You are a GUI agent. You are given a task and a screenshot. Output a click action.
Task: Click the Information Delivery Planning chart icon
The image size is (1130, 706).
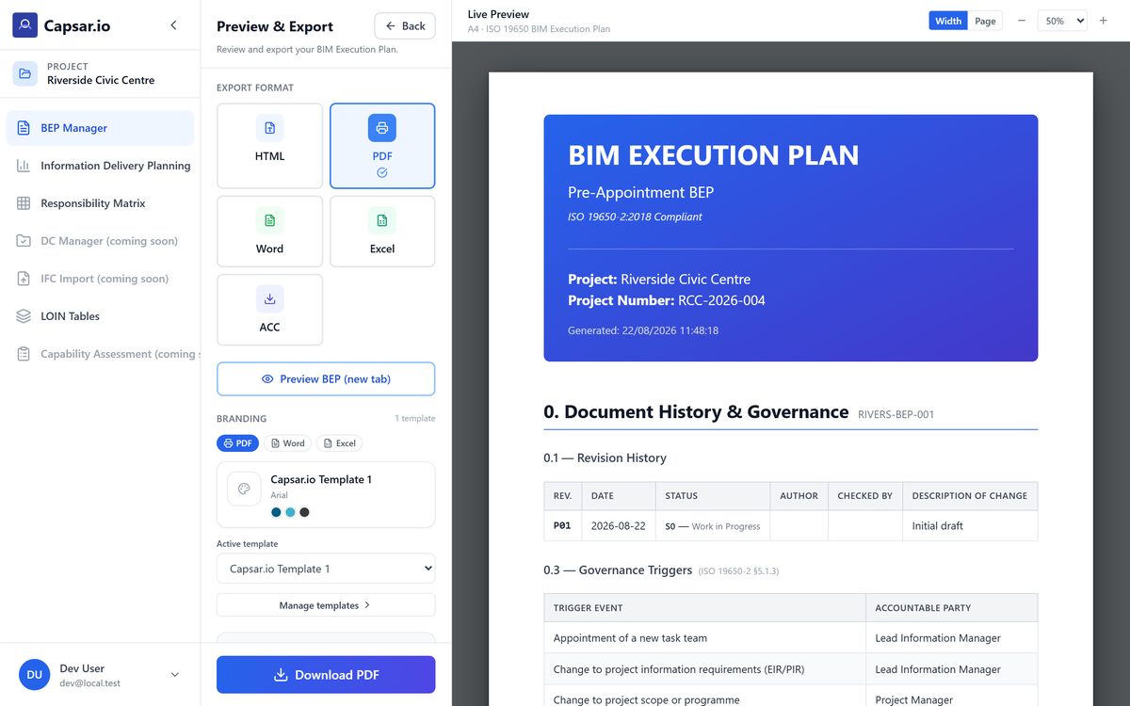pyautogui.click(x=24, y=166)
